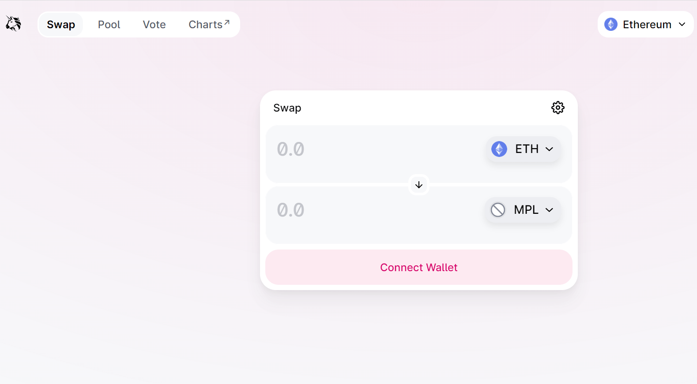Switch to the Swap tab
This screenshot has width=697, height=384.
click(x=61, y=25)
